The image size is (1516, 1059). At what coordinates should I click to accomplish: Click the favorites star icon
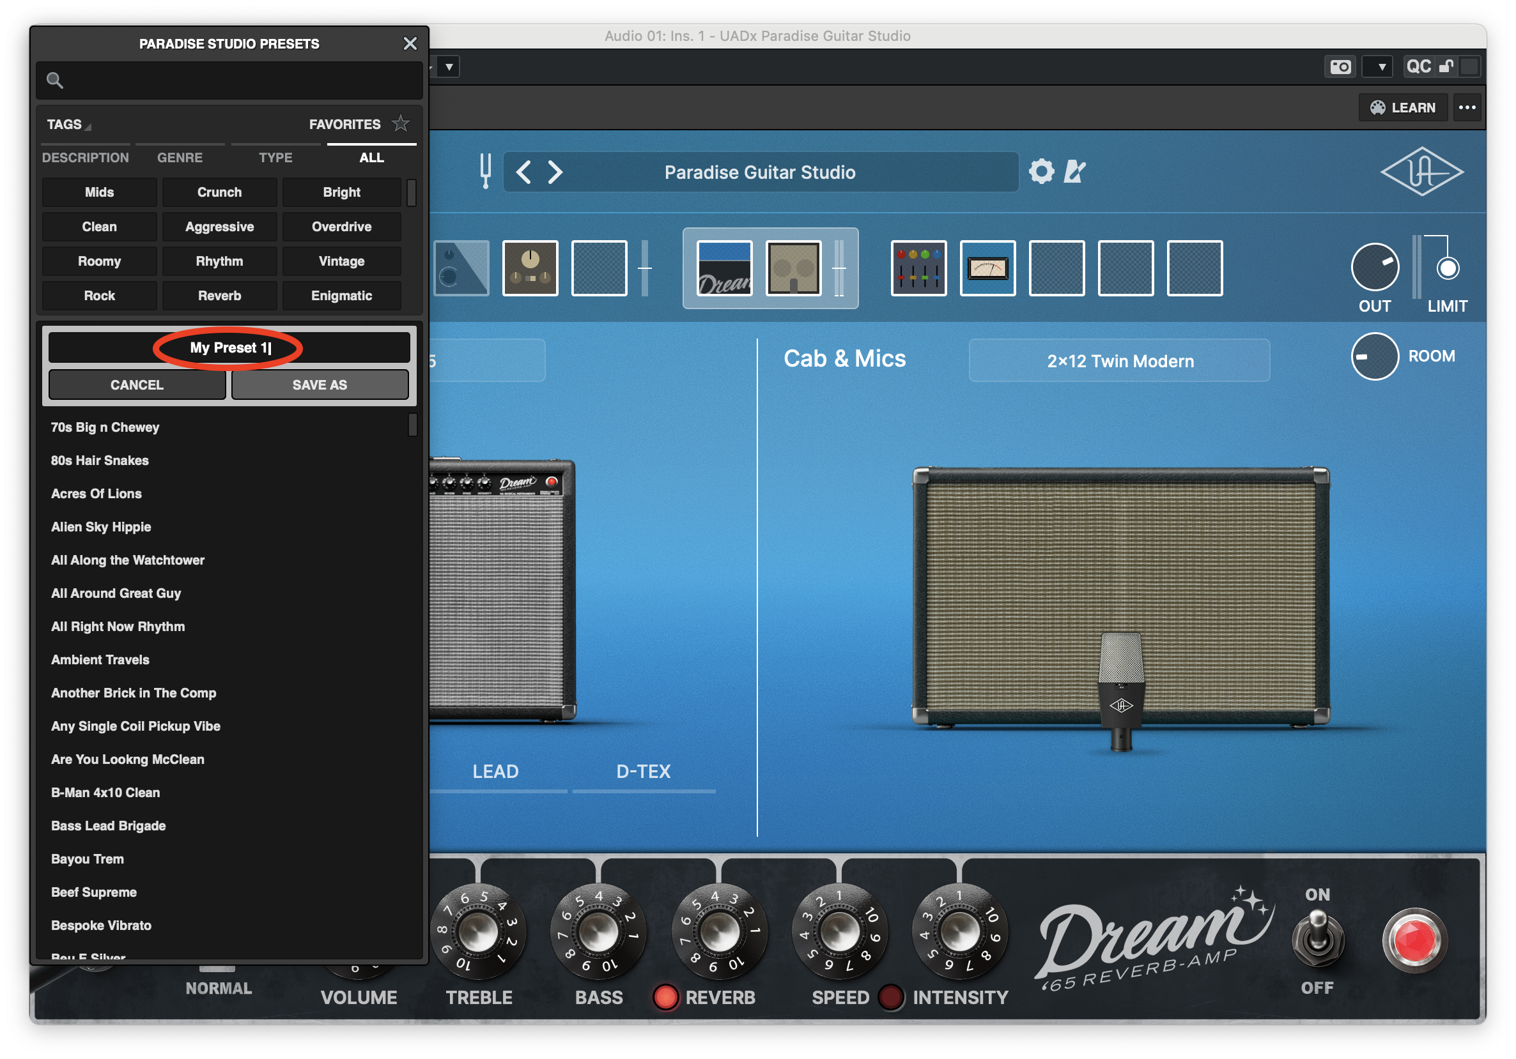point(401,123)
